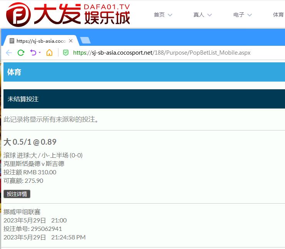
Task: Click the green security shield icon
Action: 66,53
